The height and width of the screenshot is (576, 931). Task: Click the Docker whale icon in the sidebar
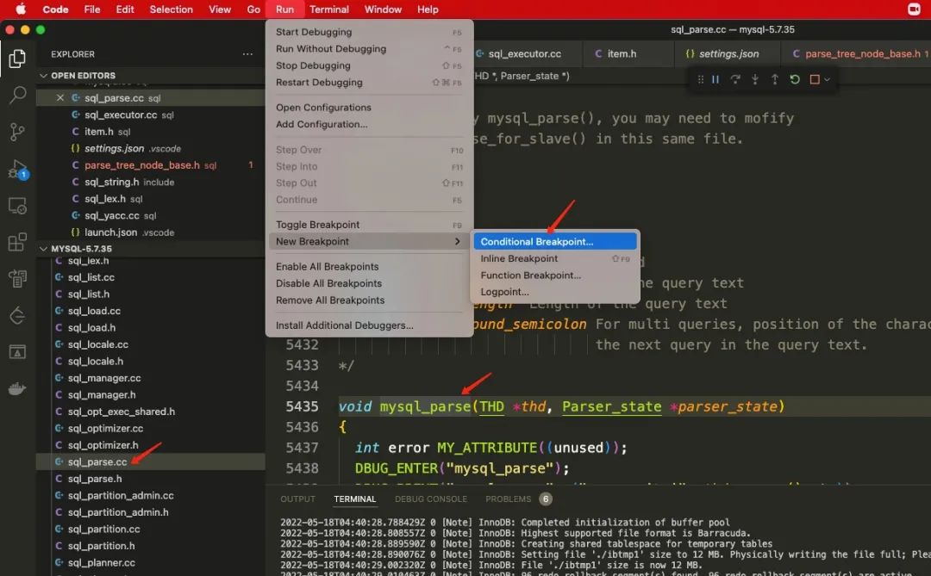click(18, 388)
